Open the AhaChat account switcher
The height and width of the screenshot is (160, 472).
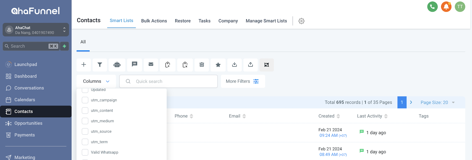coord(36,30)
